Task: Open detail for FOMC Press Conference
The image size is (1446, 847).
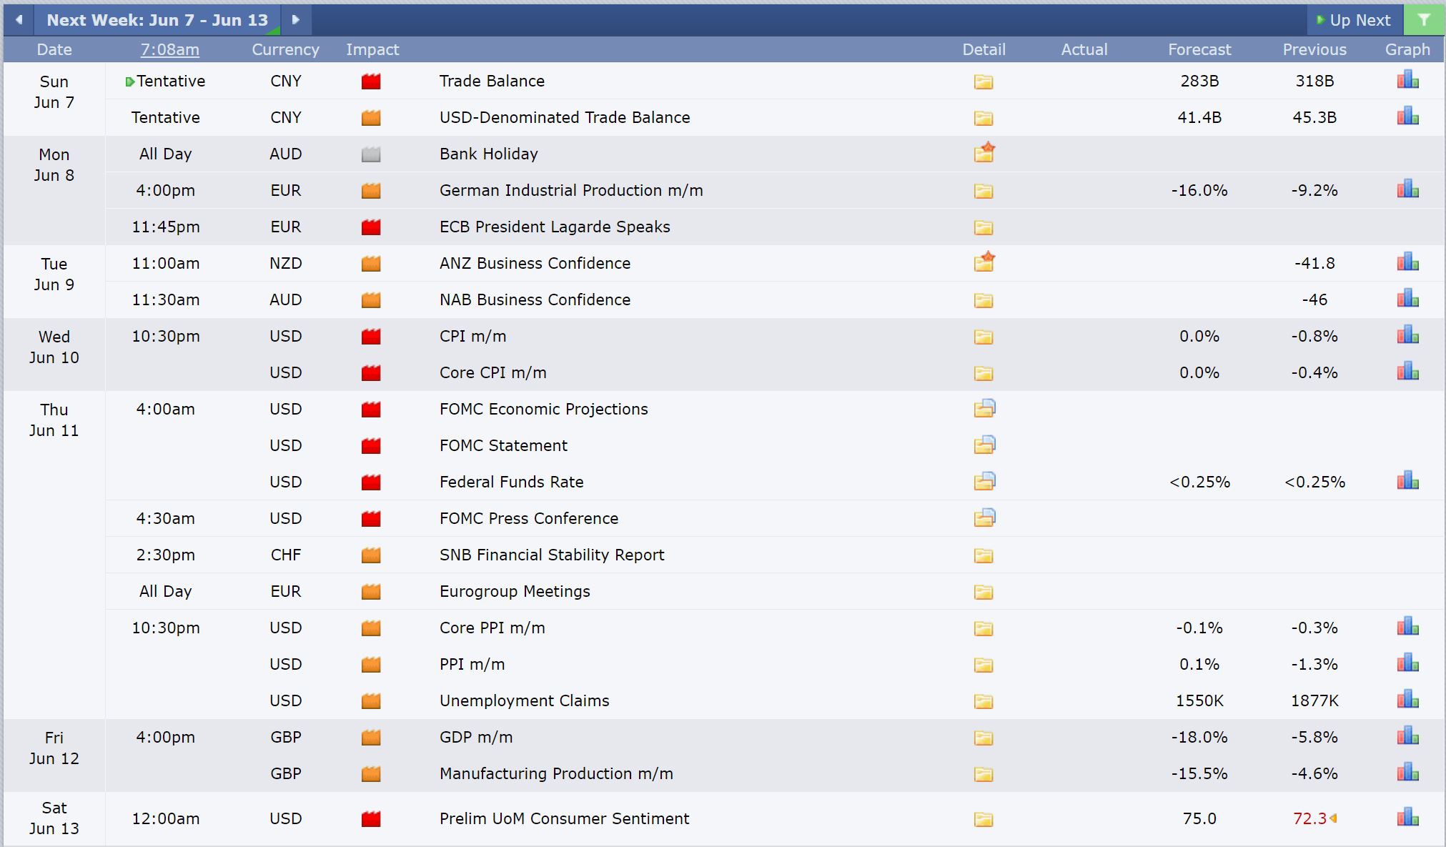Action: click(x=984, y=517)
